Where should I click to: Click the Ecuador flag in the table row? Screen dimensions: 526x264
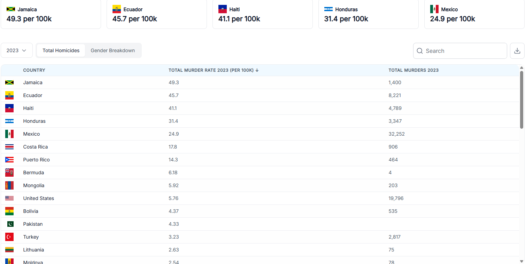pyautogui.click(x=9, y=95)
